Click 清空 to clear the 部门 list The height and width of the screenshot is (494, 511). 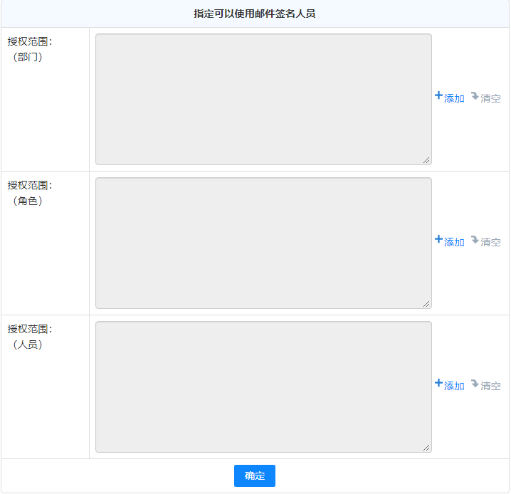pos(490,98)
